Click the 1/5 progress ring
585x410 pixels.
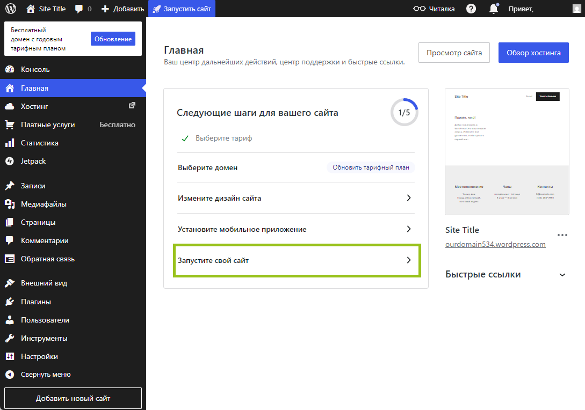(x=404, y=112)
